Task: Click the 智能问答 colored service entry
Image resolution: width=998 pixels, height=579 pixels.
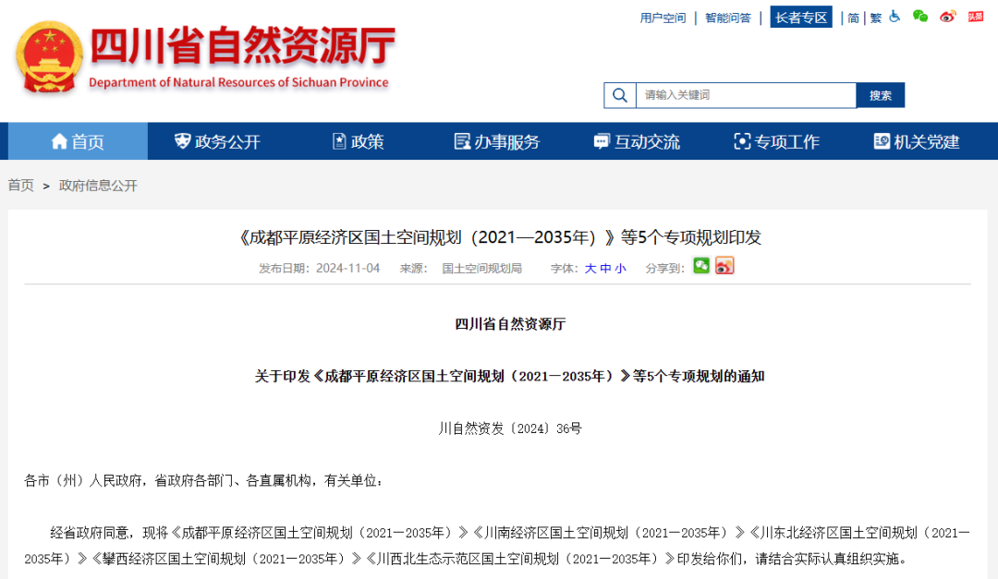Action: [x=728, y=16]
